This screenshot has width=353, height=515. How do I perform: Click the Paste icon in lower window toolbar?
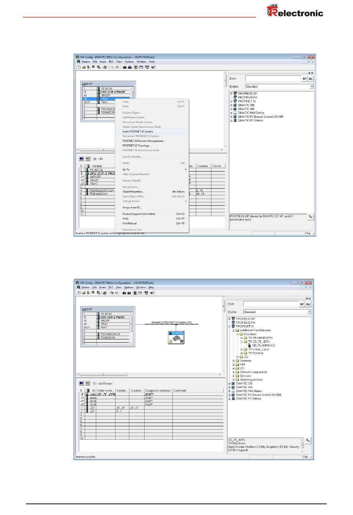[117, 293]
